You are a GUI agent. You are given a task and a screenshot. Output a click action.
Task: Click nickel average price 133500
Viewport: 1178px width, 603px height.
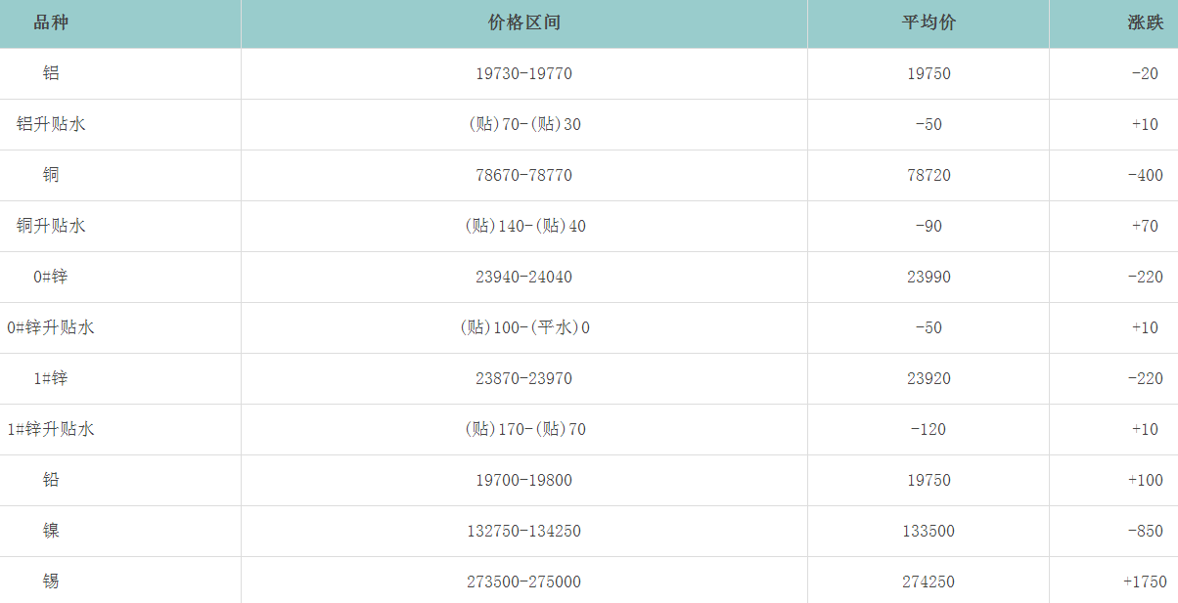[x=928, y=531]
